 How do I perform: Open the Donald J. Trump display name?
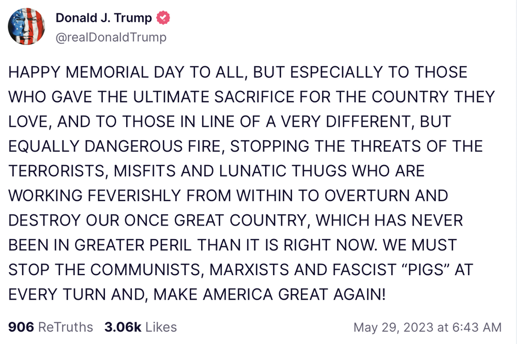(x=103, y=18)
